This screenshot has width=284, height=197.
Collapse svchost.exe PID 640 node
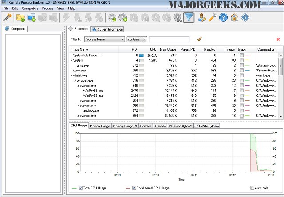pyautogui.click(x=79, y=86)
